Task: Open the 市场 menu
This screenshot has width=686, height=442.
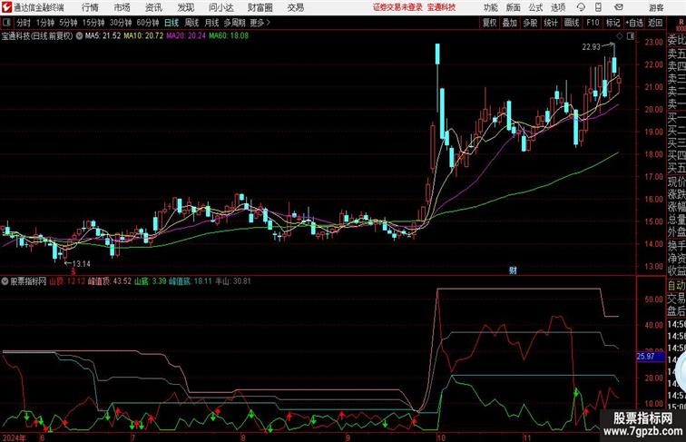Action: (122, 7)
